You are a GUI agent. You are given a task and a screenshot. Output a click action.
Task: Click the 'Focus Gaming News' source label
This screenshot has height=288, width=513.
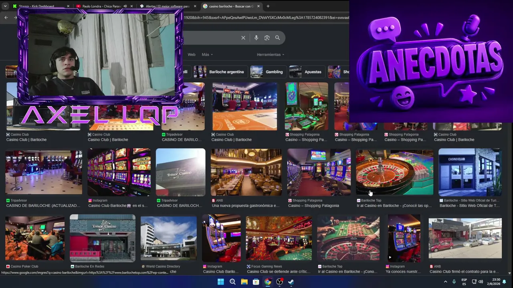tap(267, 266)
